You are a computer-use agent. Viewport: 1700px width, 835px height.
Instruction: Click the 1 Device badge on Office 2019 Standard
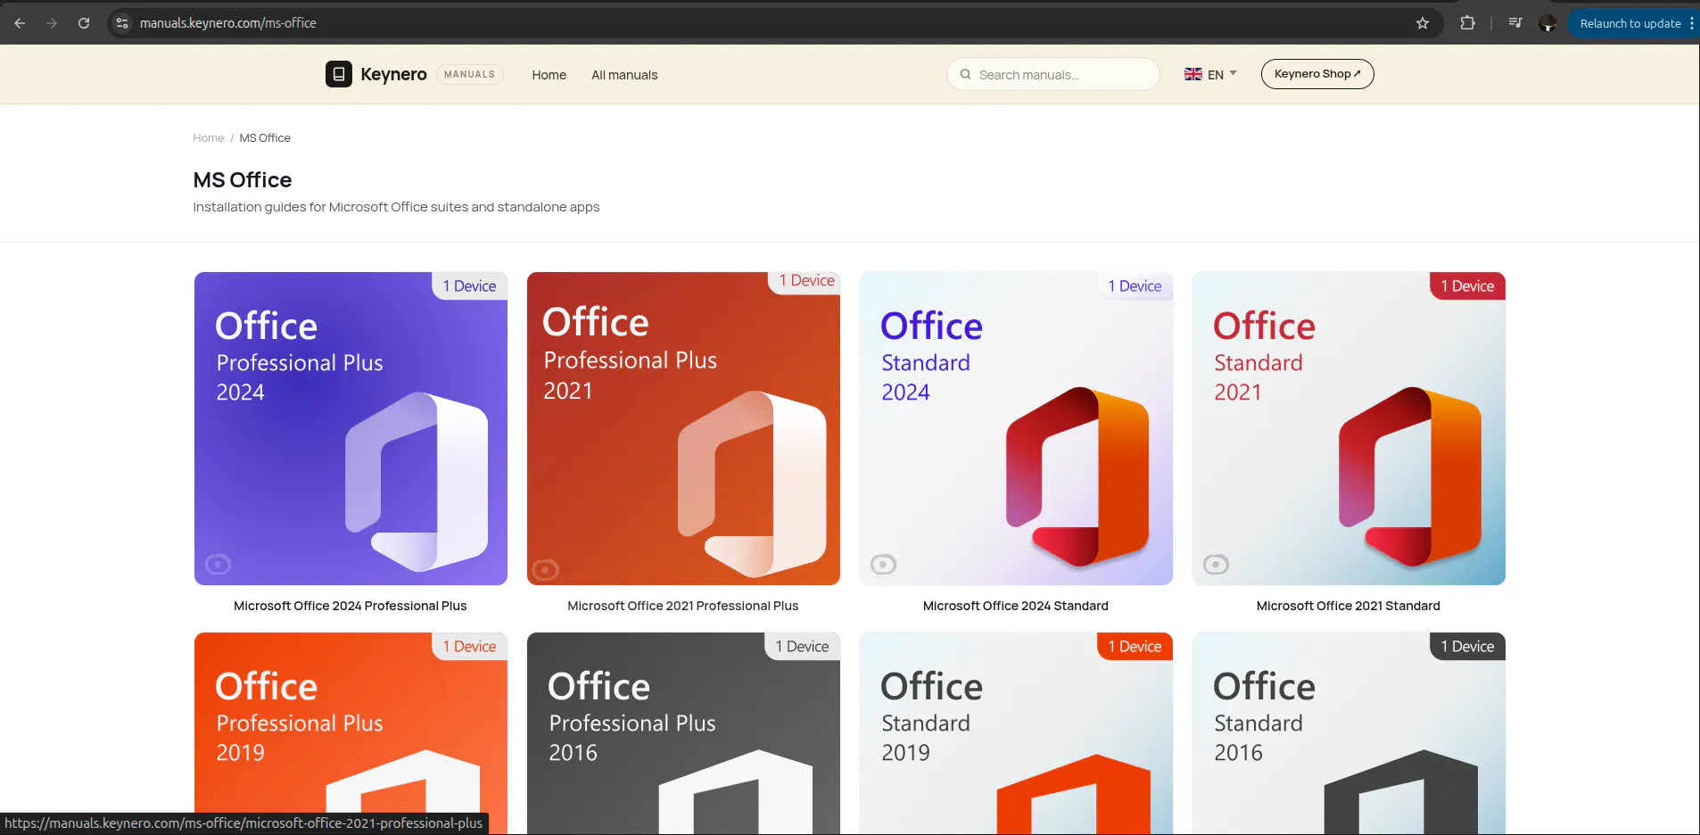pyautogui.click(x=1135, y=647)
